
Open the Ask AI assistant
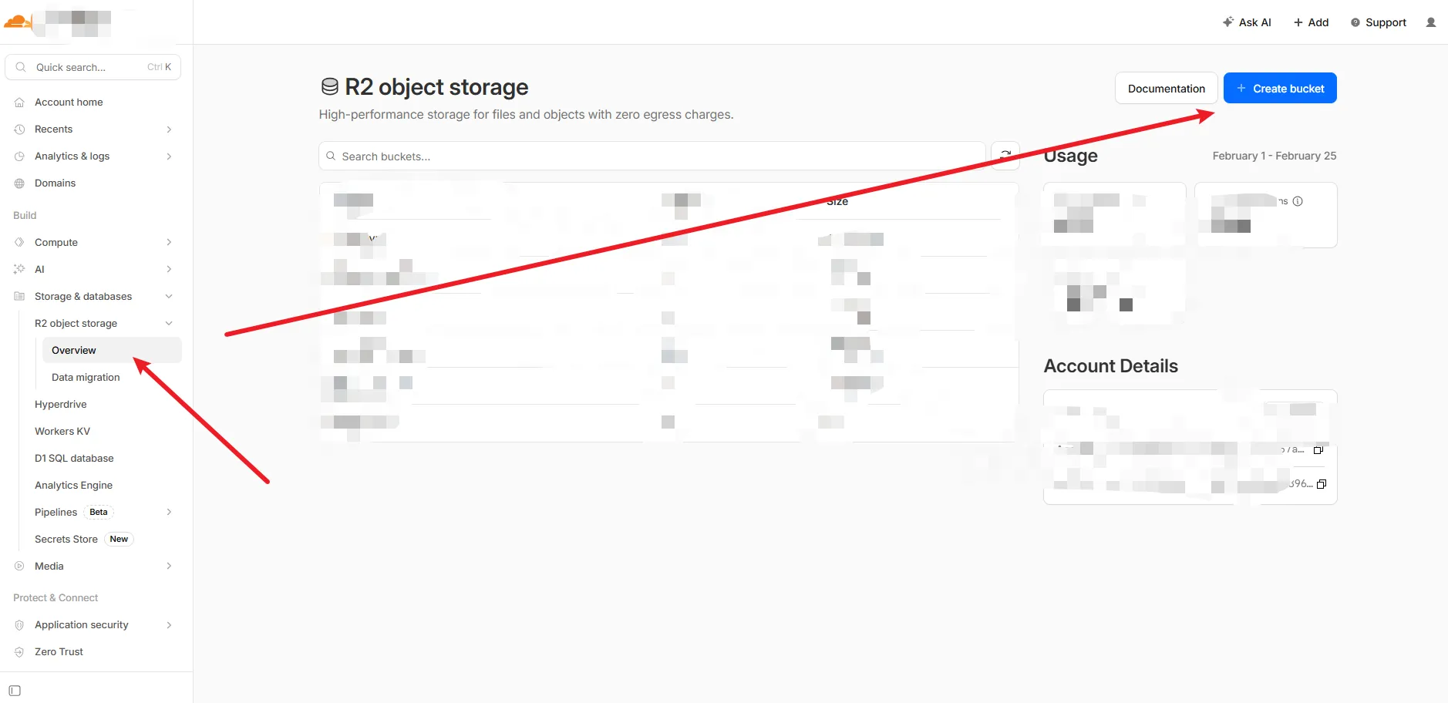click(1247, 22)
